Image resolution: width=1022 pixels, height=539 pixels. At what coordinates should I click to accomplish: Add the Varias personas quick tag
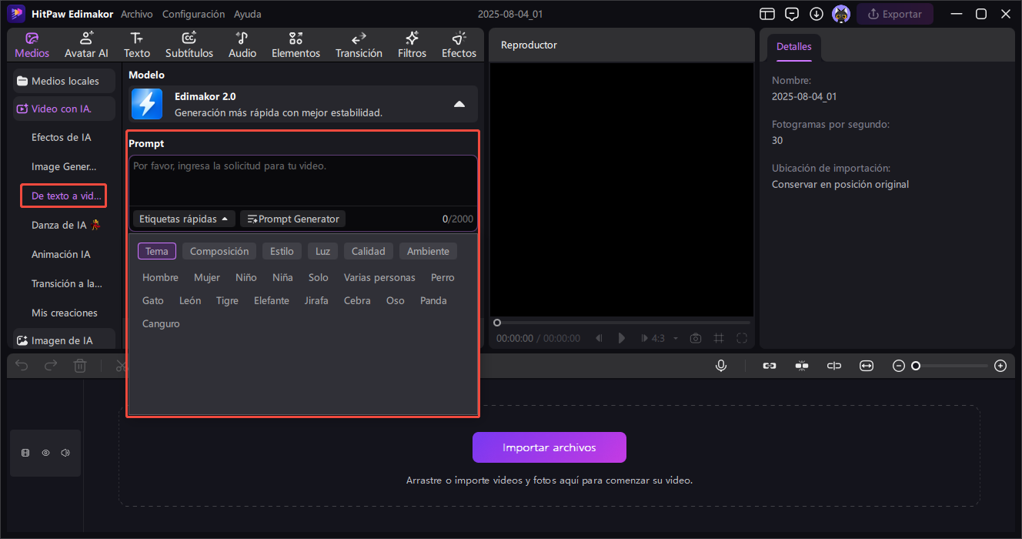[379, 277]
